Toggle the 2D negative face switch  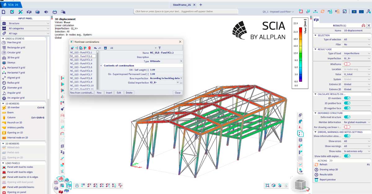[347, 108]
